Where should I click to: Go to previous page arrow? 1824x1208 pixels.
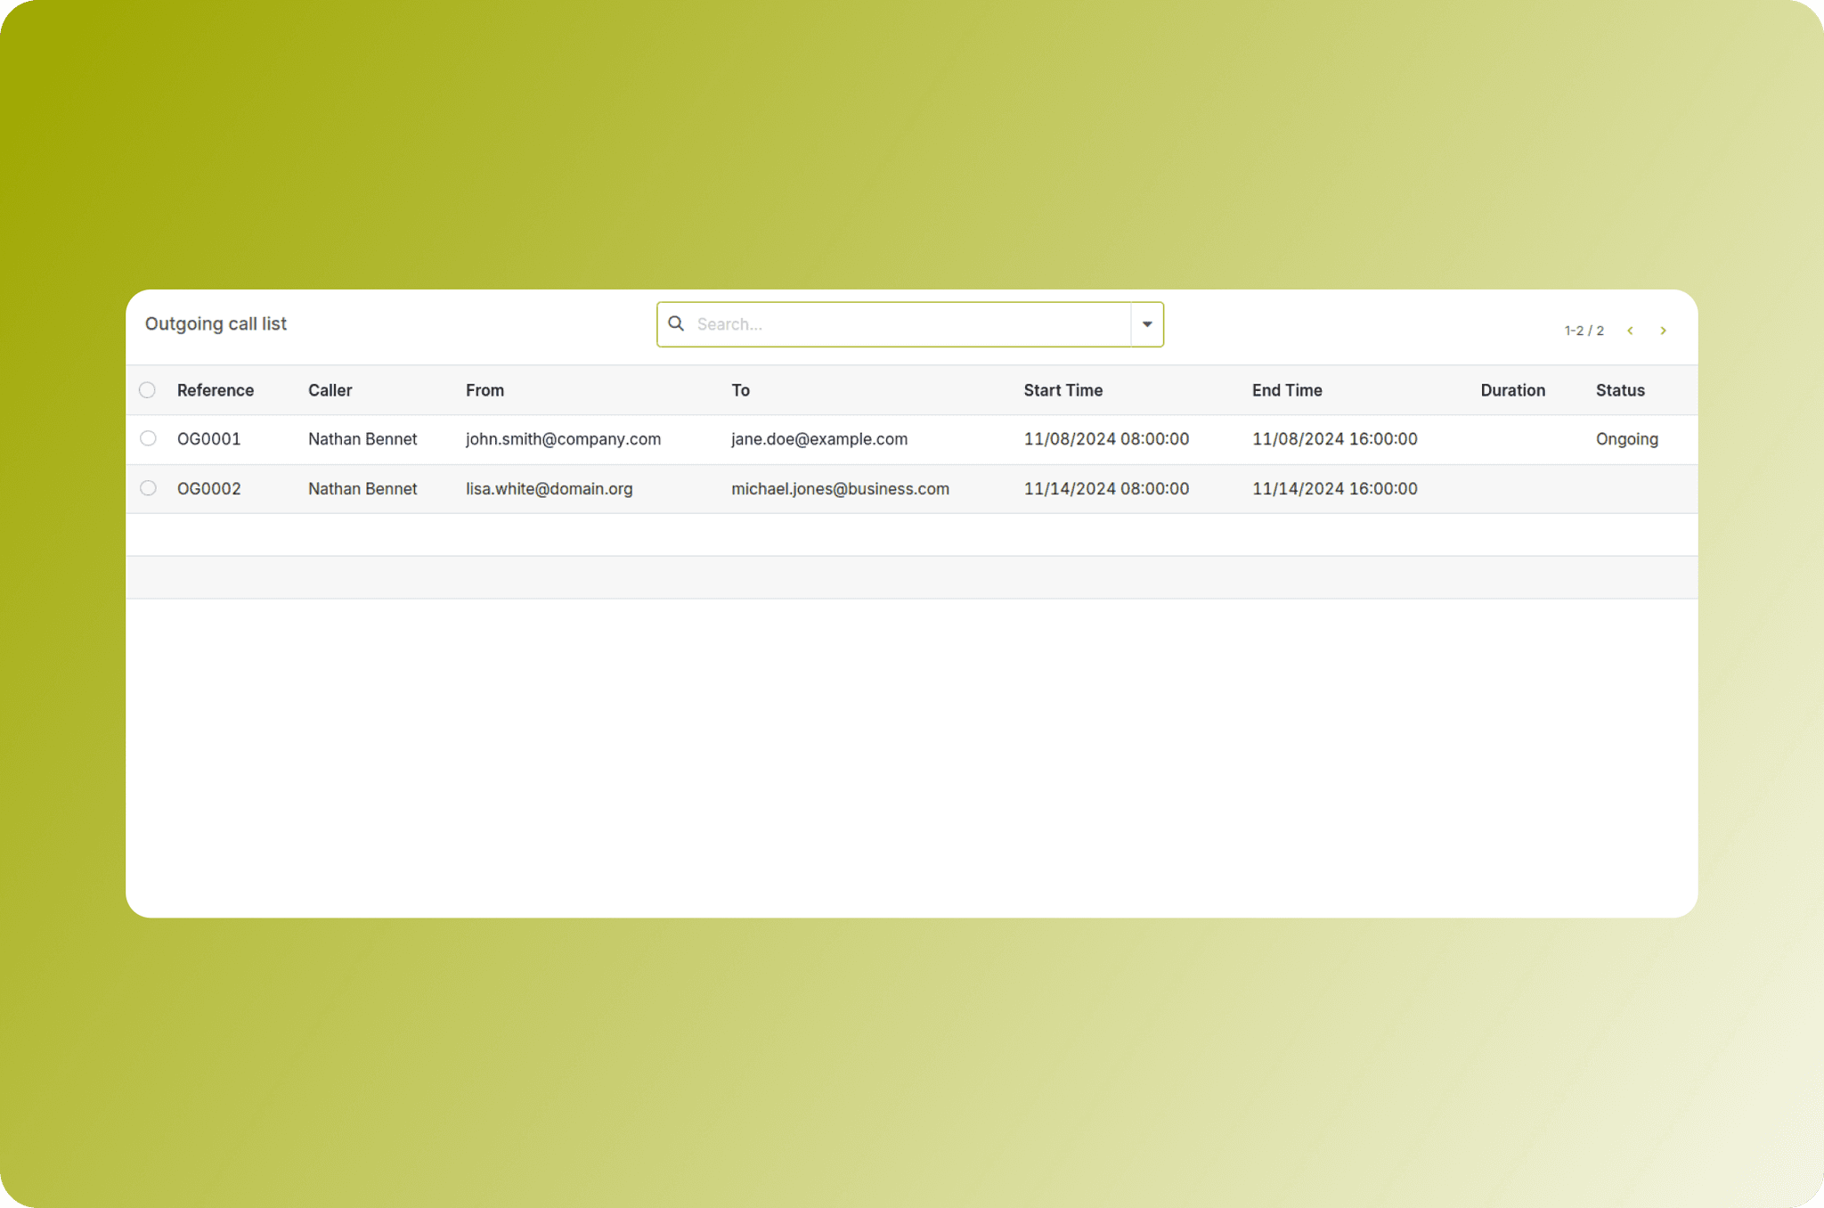pyautogui.click(x=1630, y=331)
